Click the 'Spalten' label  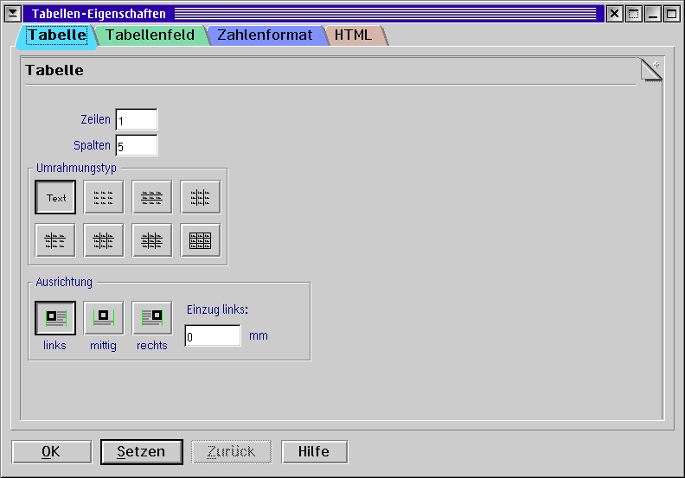point(92,145)
